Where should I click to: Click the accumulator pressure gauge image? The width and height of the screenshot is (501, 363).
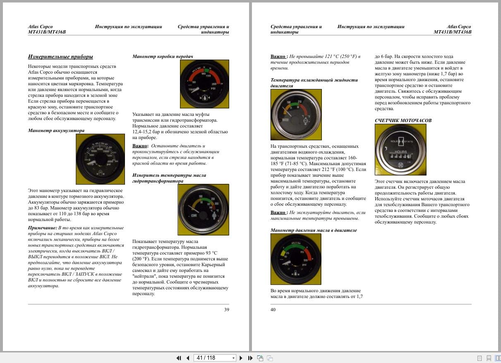(x=101, y=159)
